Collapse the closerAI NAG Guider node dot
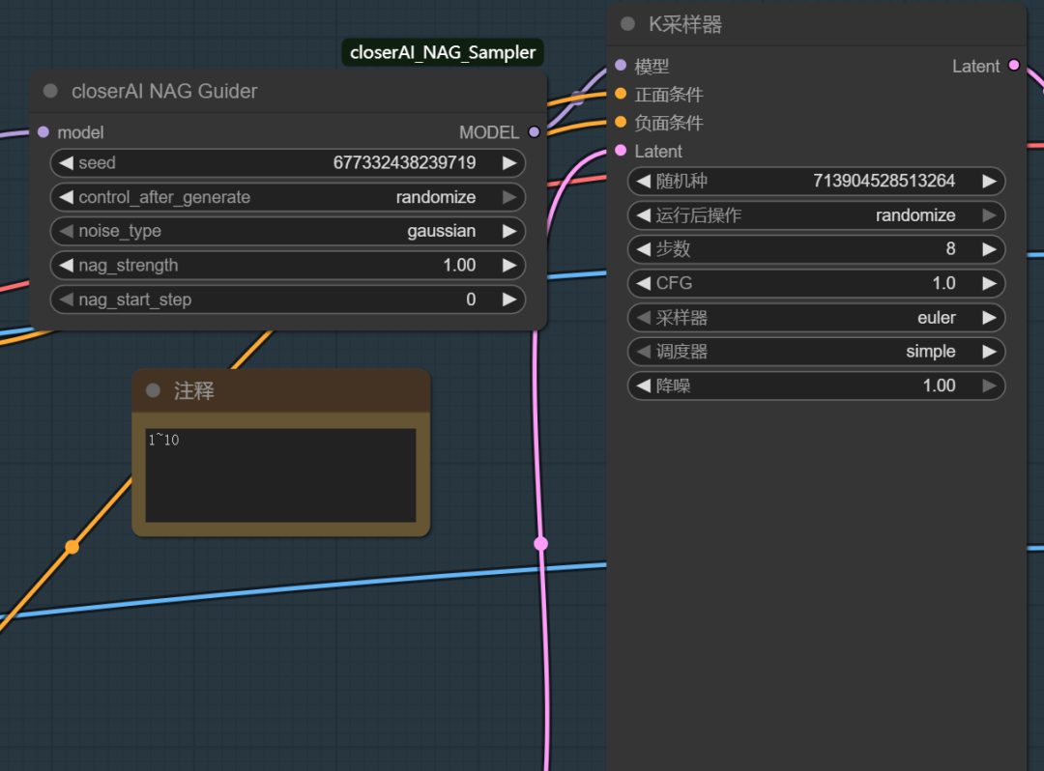This screenshot has width=1044, height=771. point(50,91)
